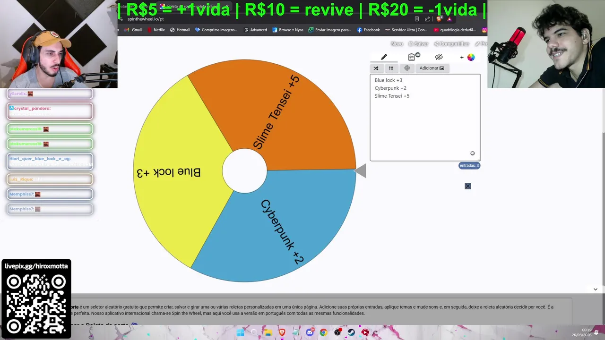Viewport: 605px width, 340px height.
Task: Click the entradas: 3 counter badge
Action: (469, 165)
